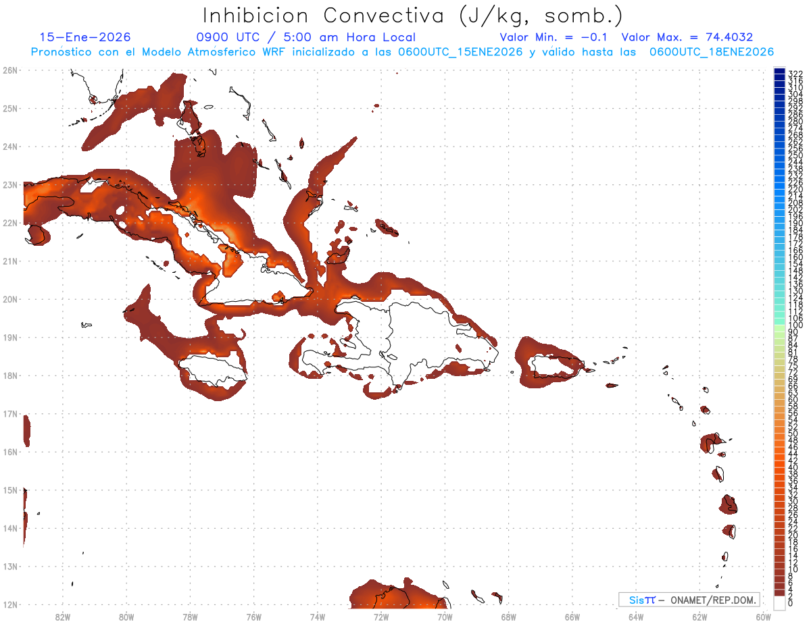
Task: Click the '16N' latitude label
Action: point(10,452)
